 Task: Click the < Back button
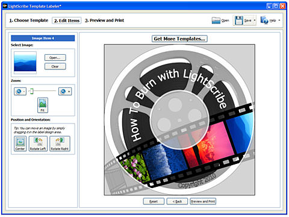tap(177, 201)
